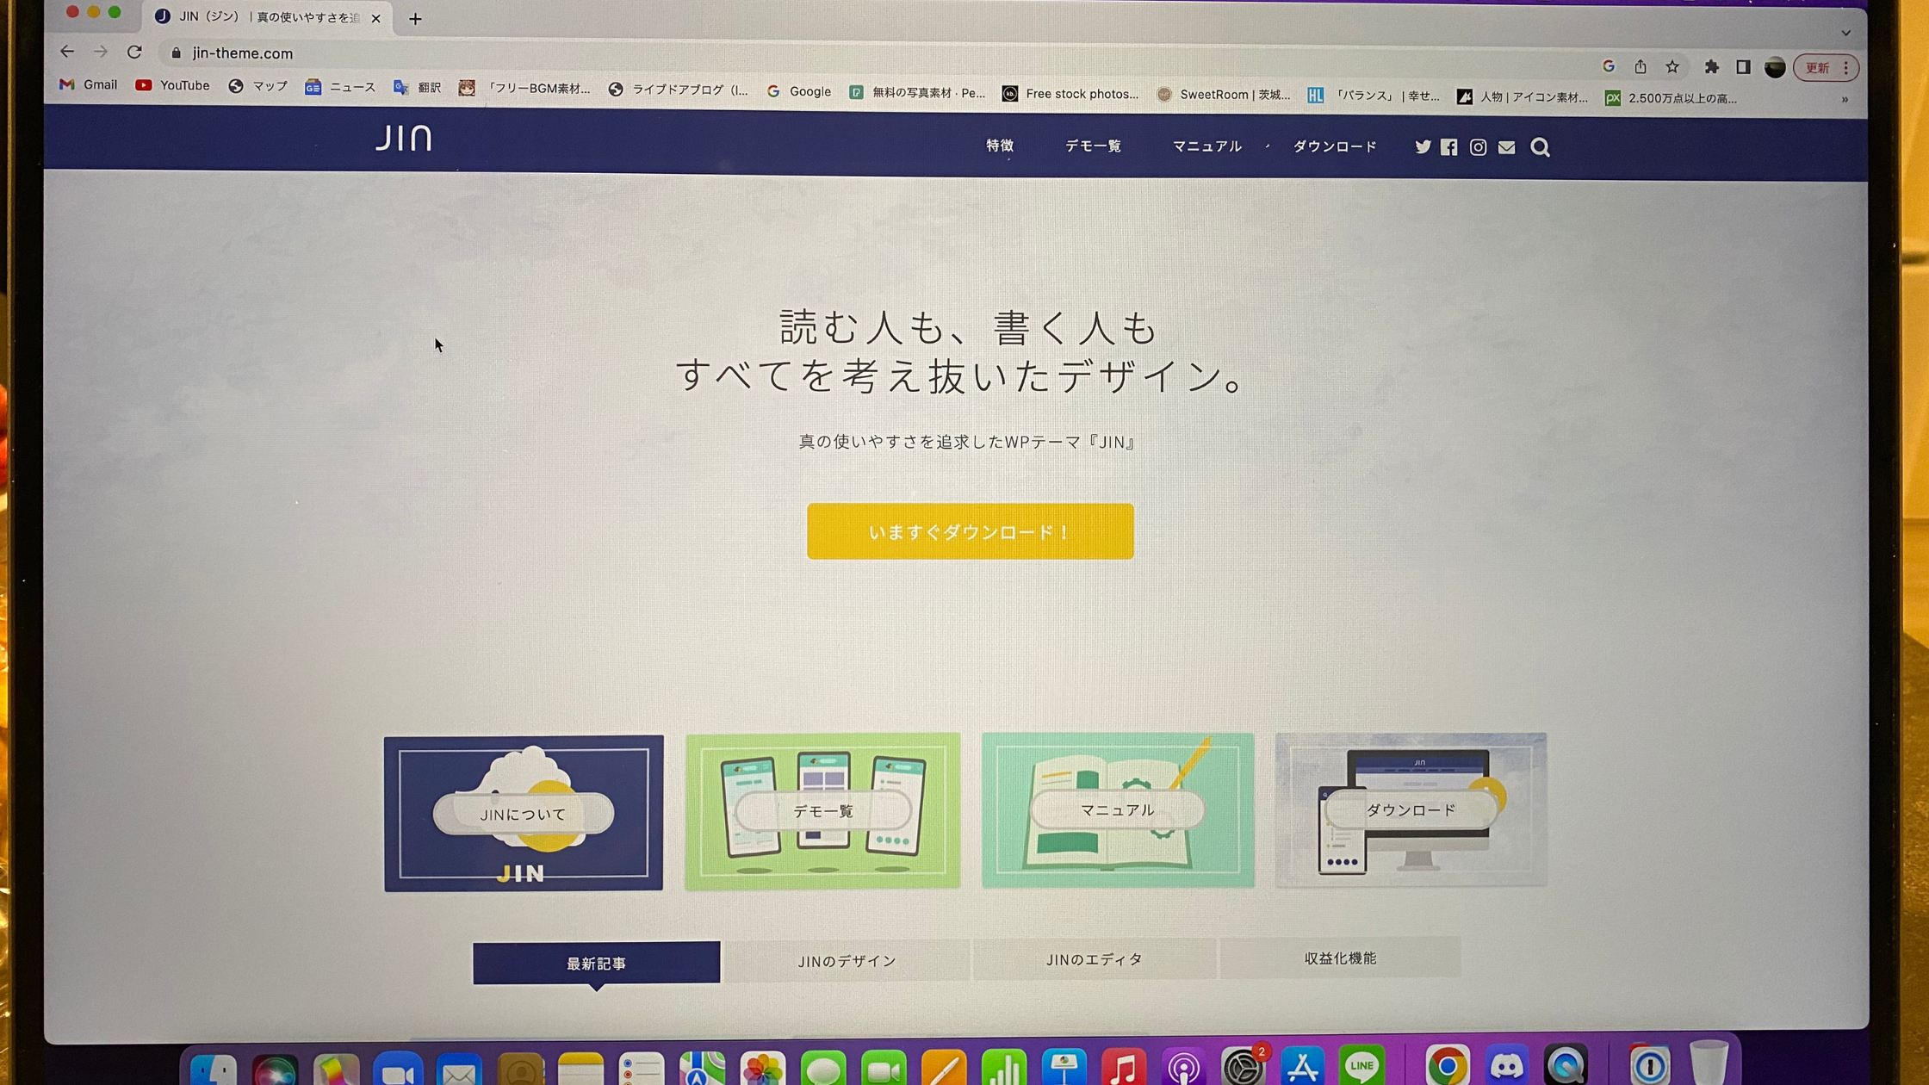Open ニュース bookmark
The height and width of the screenshot is (1085, 1929).
(340, 87)
